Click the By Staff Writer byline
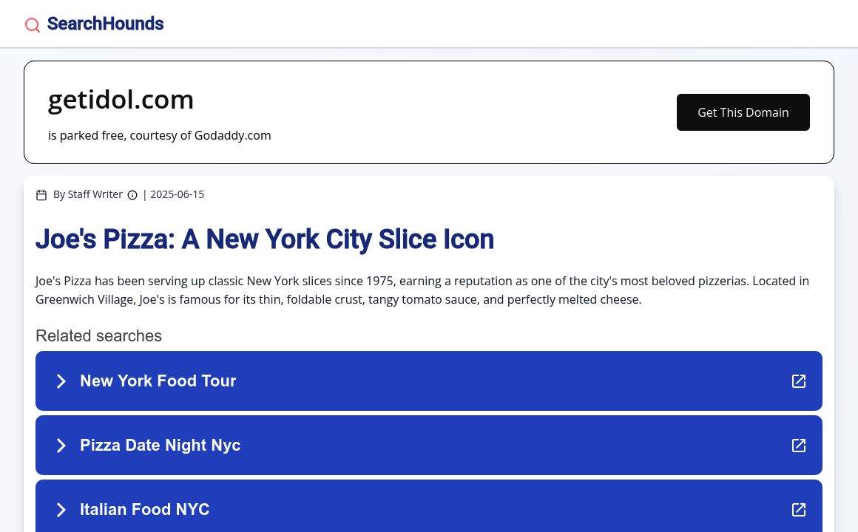The width and height of the screenshot is (858, 532). pos(88,194)
